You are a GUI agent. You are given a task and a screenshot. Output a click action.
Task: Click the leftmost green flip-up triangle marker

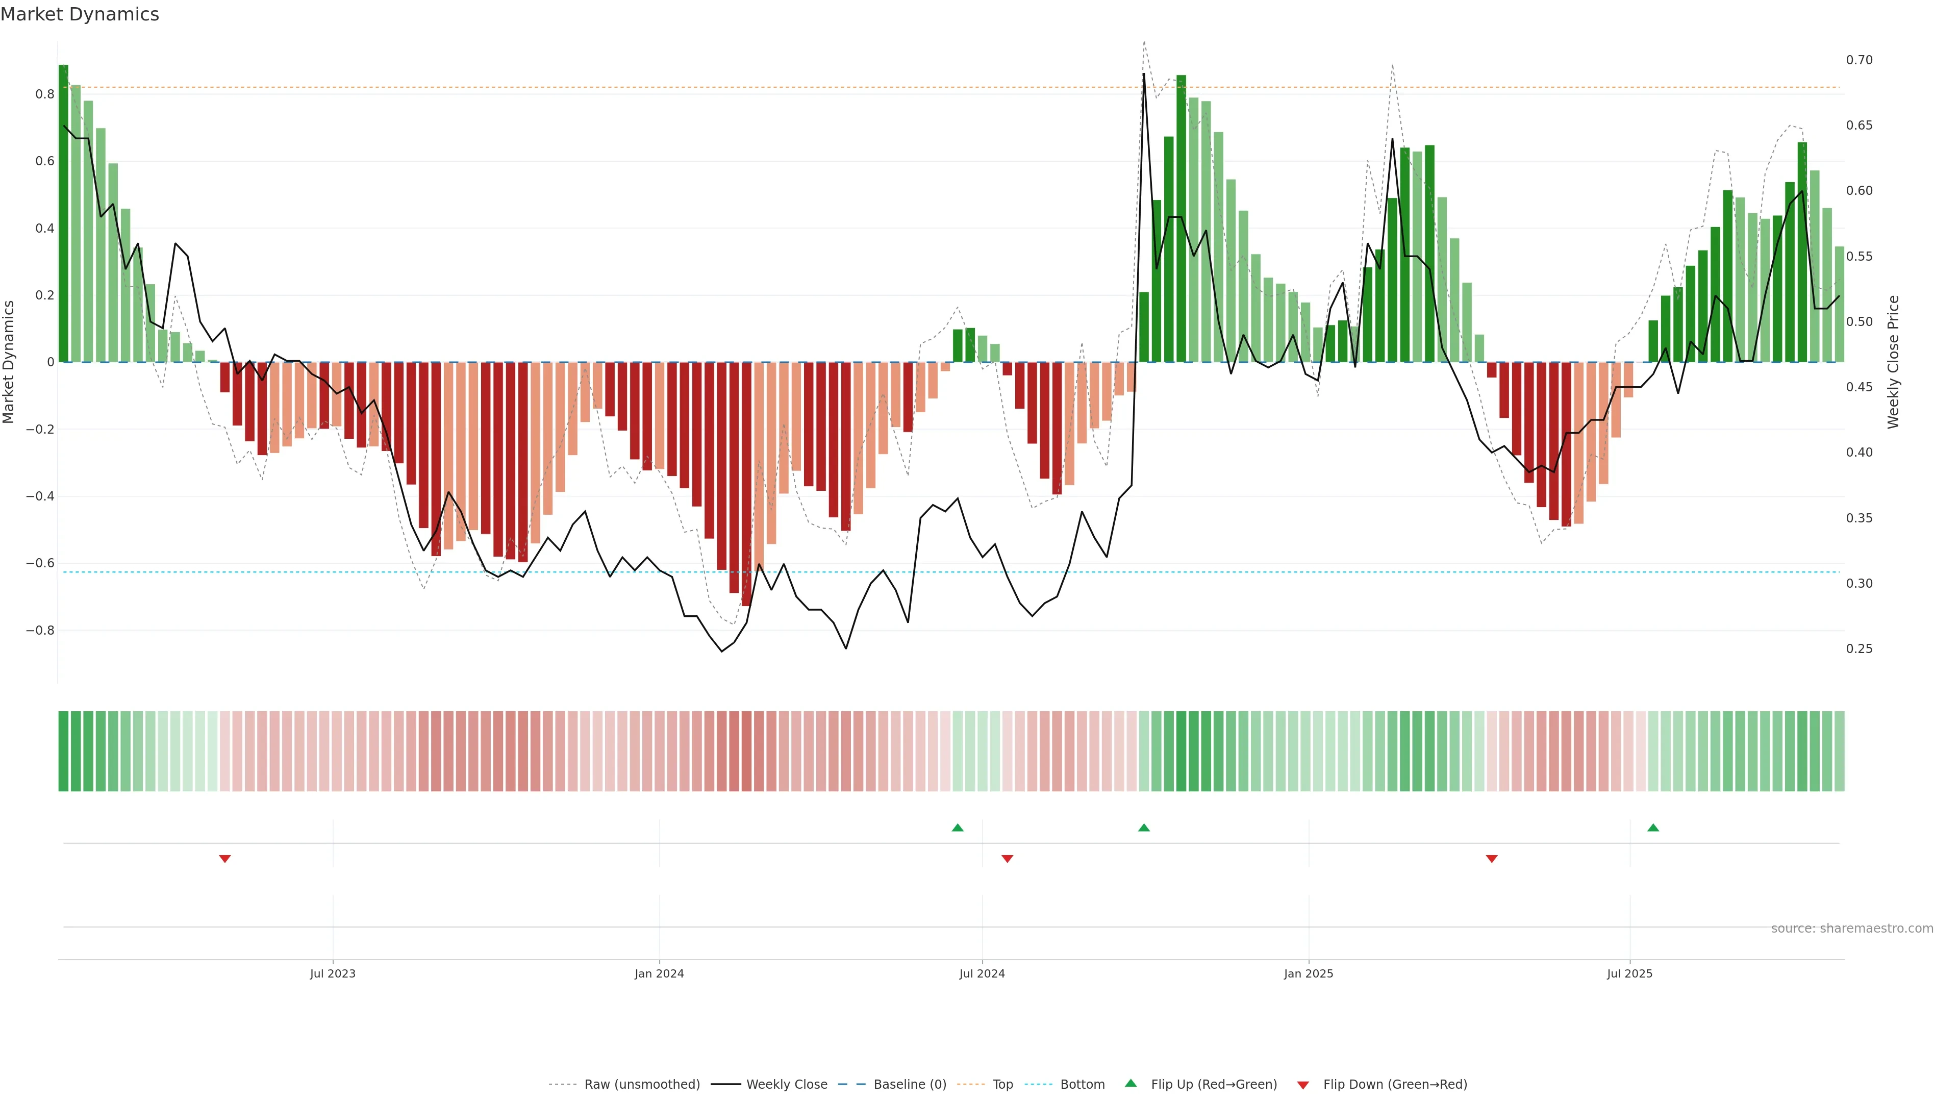[x=958, y=828]
